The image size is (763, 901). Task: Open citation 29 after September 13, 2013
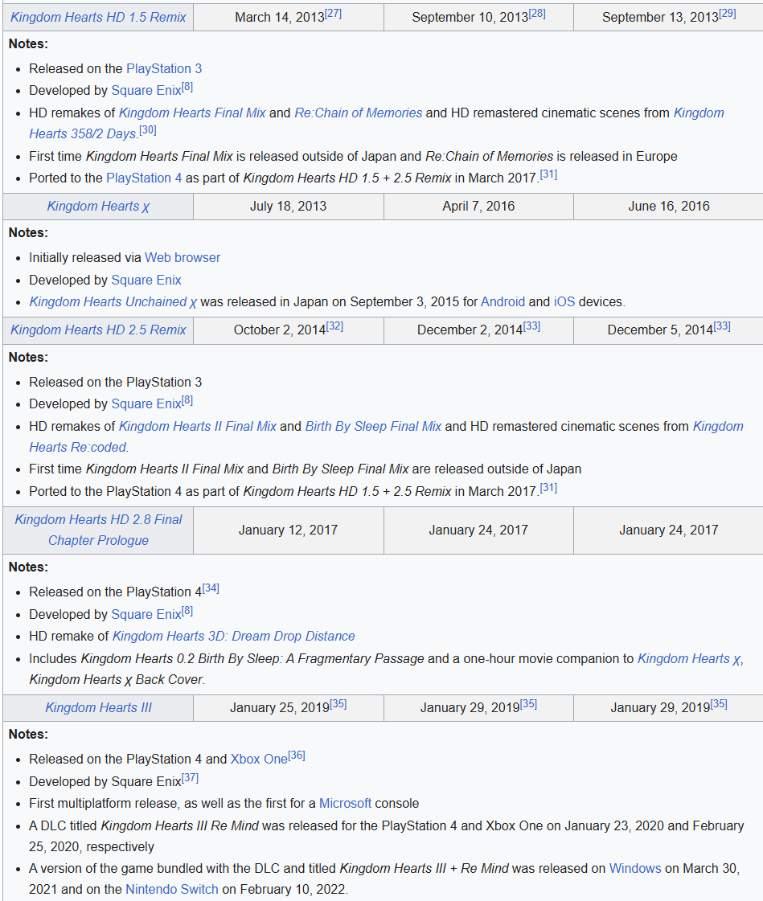coord(728,13)
